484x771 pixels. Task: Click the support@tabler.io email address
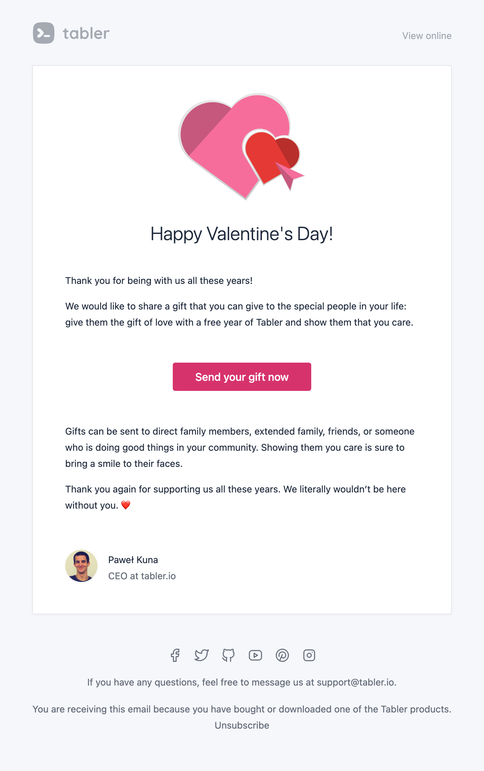click(356, 682)
